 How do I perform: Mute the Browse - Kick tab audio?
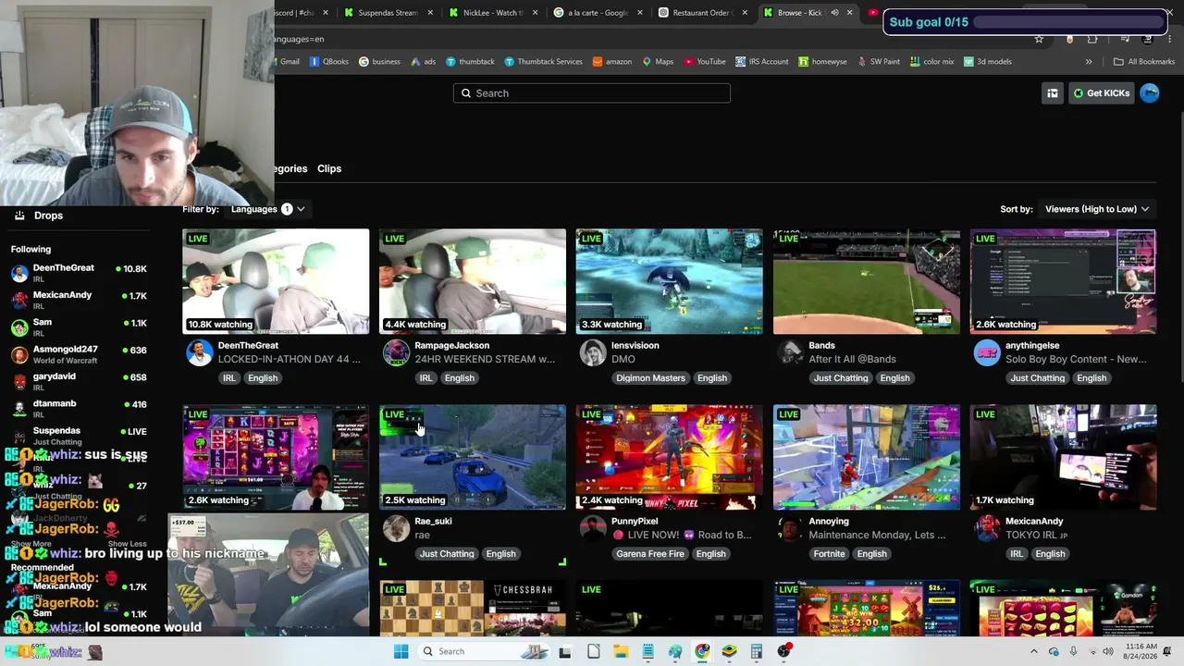pyautogui.click(x=834, y=13)
